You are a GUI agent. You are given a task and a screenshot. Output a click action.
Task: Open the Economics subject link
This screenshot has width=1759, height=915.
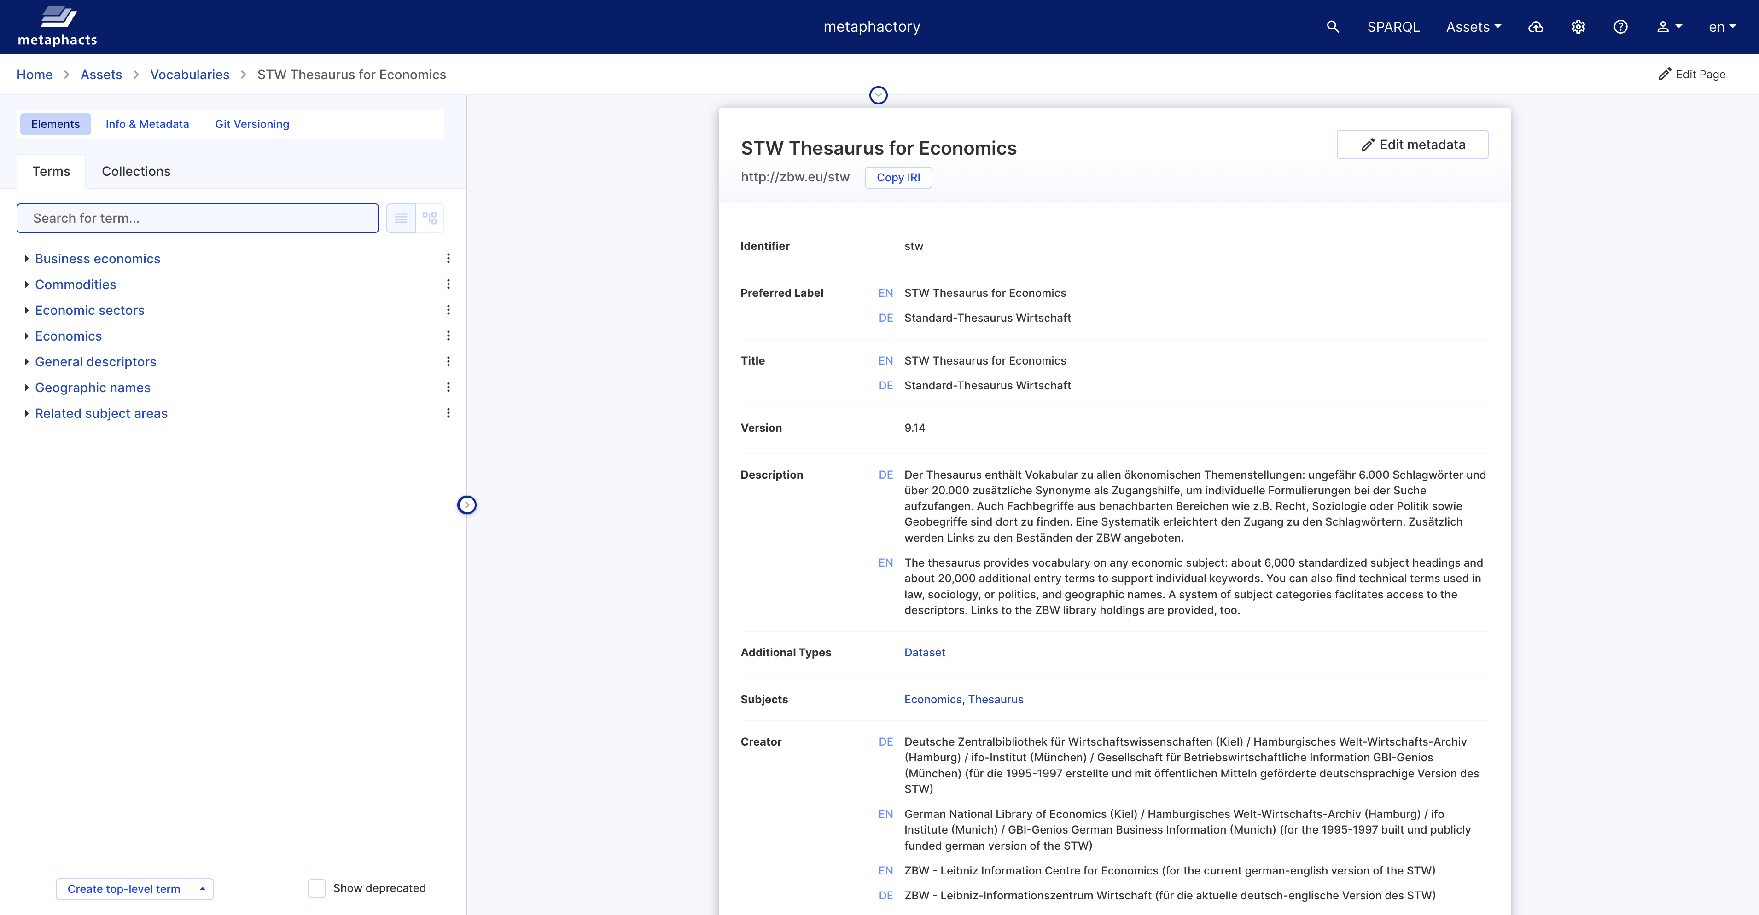(x=933, y=700)
